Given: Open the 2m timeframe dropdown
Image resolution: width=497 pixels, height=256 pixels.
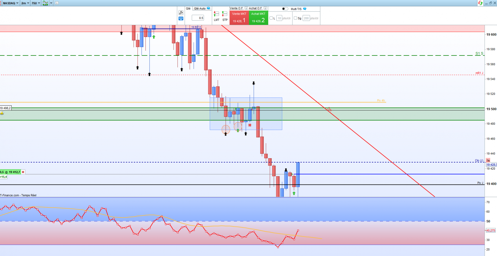Looking at the screenshot, I should pos(25,3).
